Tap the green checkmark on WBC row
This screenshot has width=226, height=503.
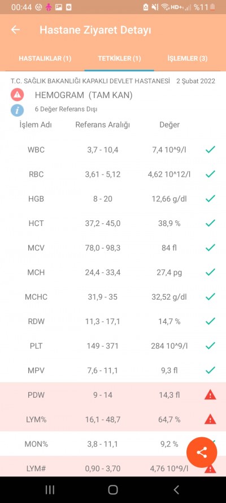point(210,150)
